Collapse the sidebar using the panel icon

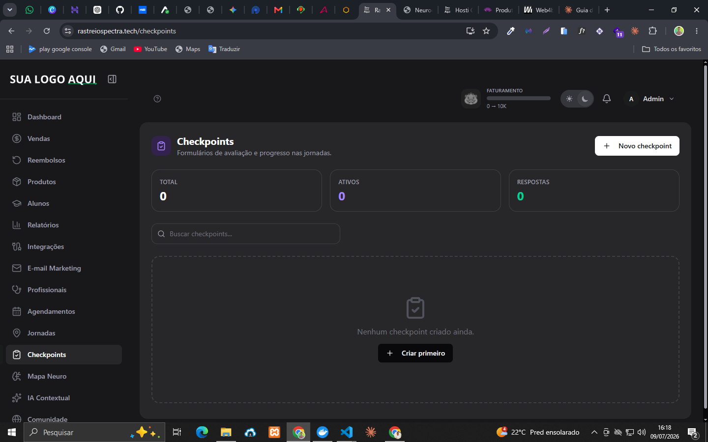pos(112,79)
